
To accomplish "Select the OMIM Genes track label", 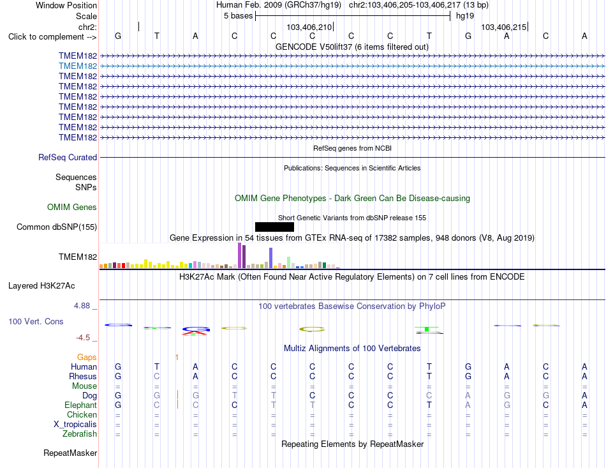I will (x=72, y=208).
